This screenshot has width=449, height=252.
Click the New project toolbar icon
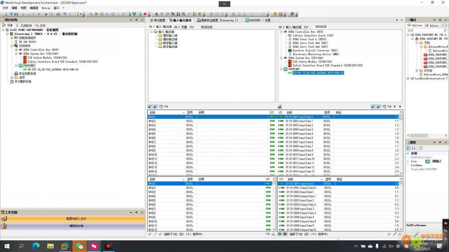(x=5, y=14)
